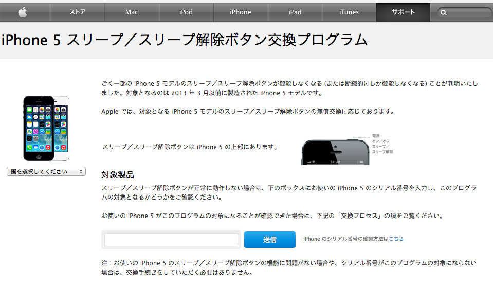Click the serial number input box
Image resolution: width=493 pixels, height=287 pixels.
coord(171,240)
